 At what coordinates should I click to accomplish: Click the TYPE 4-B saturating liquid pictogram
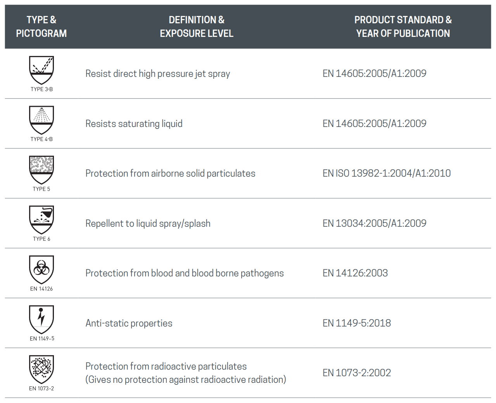pos(41,120)
